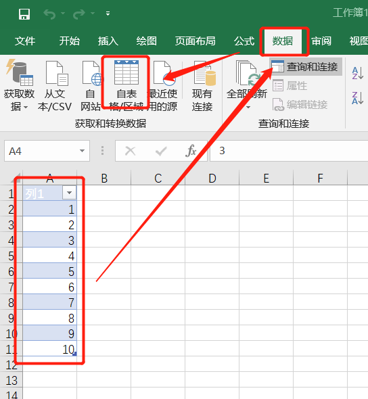368x399 pixels.
Task: Select cell A5 containing 4
Action: 50,255
